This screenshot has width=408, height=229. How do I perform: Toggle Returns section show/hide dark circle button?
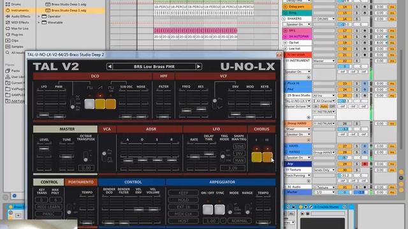[401, 178]
